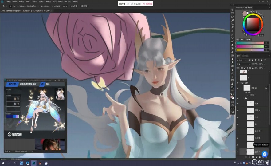The image size is (271, 166).
Task: Open 图像(I) menu
Action: [x=21, y=2]
